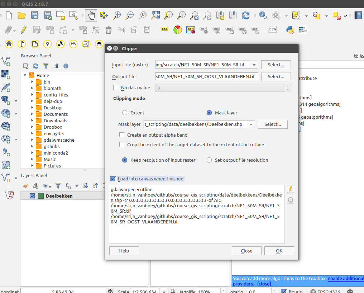Viewport: 364px width, 293px height.
Task: Open the CSW MetaSearch icon
Action: (x=273, y=29)
